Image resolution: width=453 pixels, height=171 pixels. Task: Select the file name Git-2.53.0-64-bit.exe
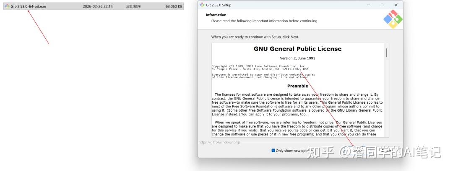pyautogui.click(x=29, y=6)
